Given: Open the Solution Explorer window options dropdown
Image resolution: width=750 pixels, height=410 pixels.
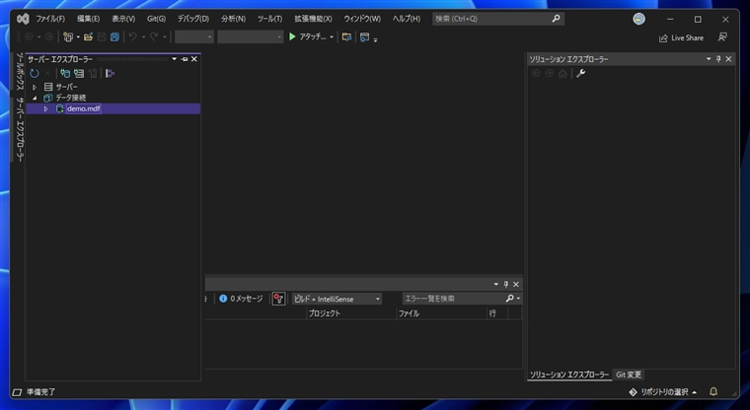Looking at the screenshot, I should (709, 59).
